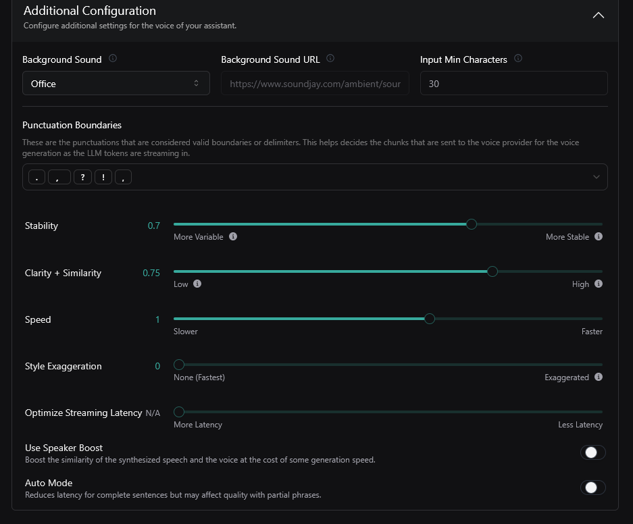The width and height of the screenshot is (633, 524).
Task: Click the More Stable info icon
Action: (x=599, y=237)
